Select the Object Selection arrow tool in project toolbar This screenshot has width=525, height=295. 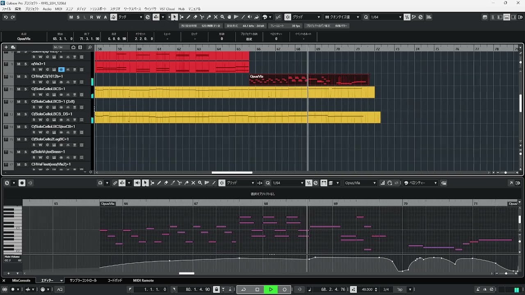pos(175,17)
